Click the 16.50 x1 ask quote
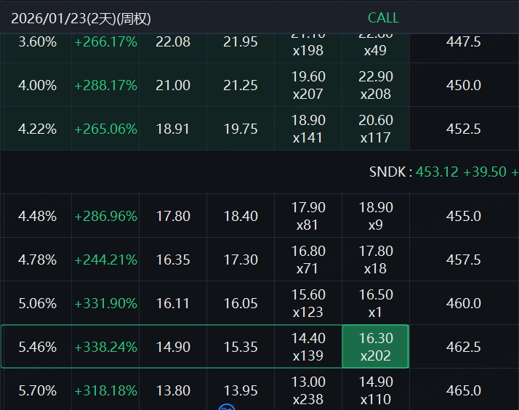This screenshot has height=410, width=519. click(x=375, y=303)
